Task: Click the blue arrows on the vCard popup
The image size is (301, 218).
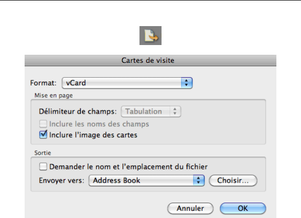Action: click(x=187, y=83)
